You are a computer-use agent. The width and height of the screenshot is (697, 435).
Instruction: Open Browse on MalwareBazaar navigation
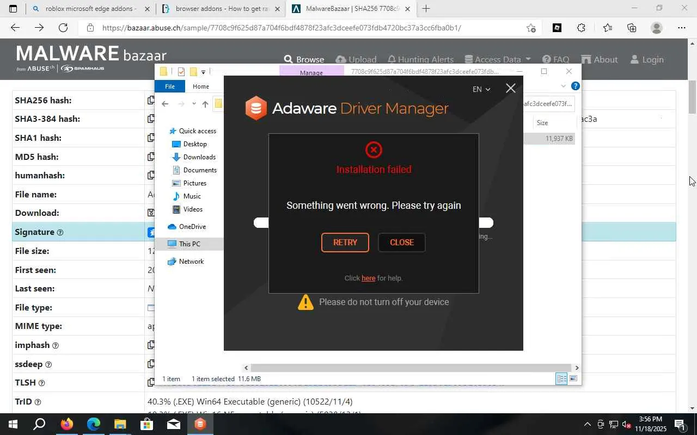(x=304, y=59)
